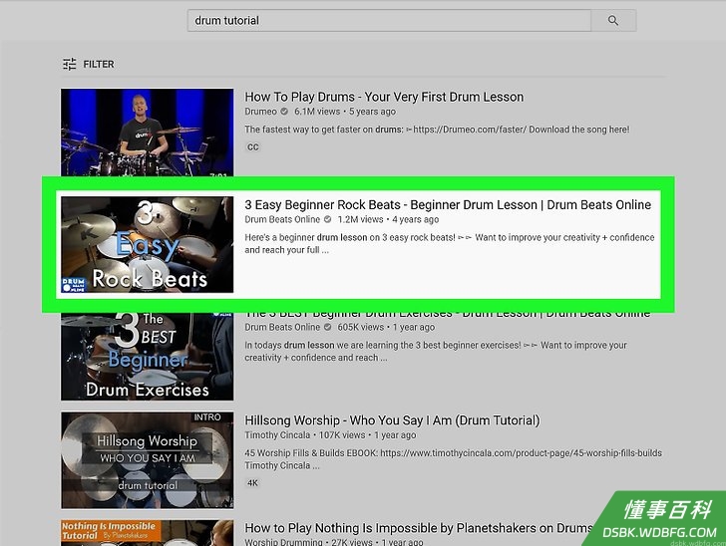The width and height of the screenshot is (726, 546).
Task: Click verified badge beside 605K views
Action: tap(327, 327)
